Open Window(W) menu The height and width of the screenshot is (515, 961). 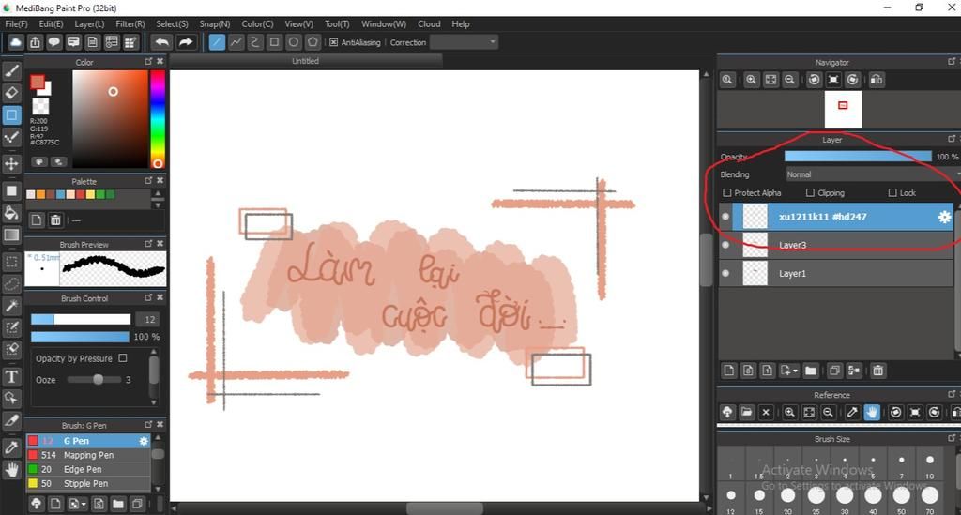(384, 23)
